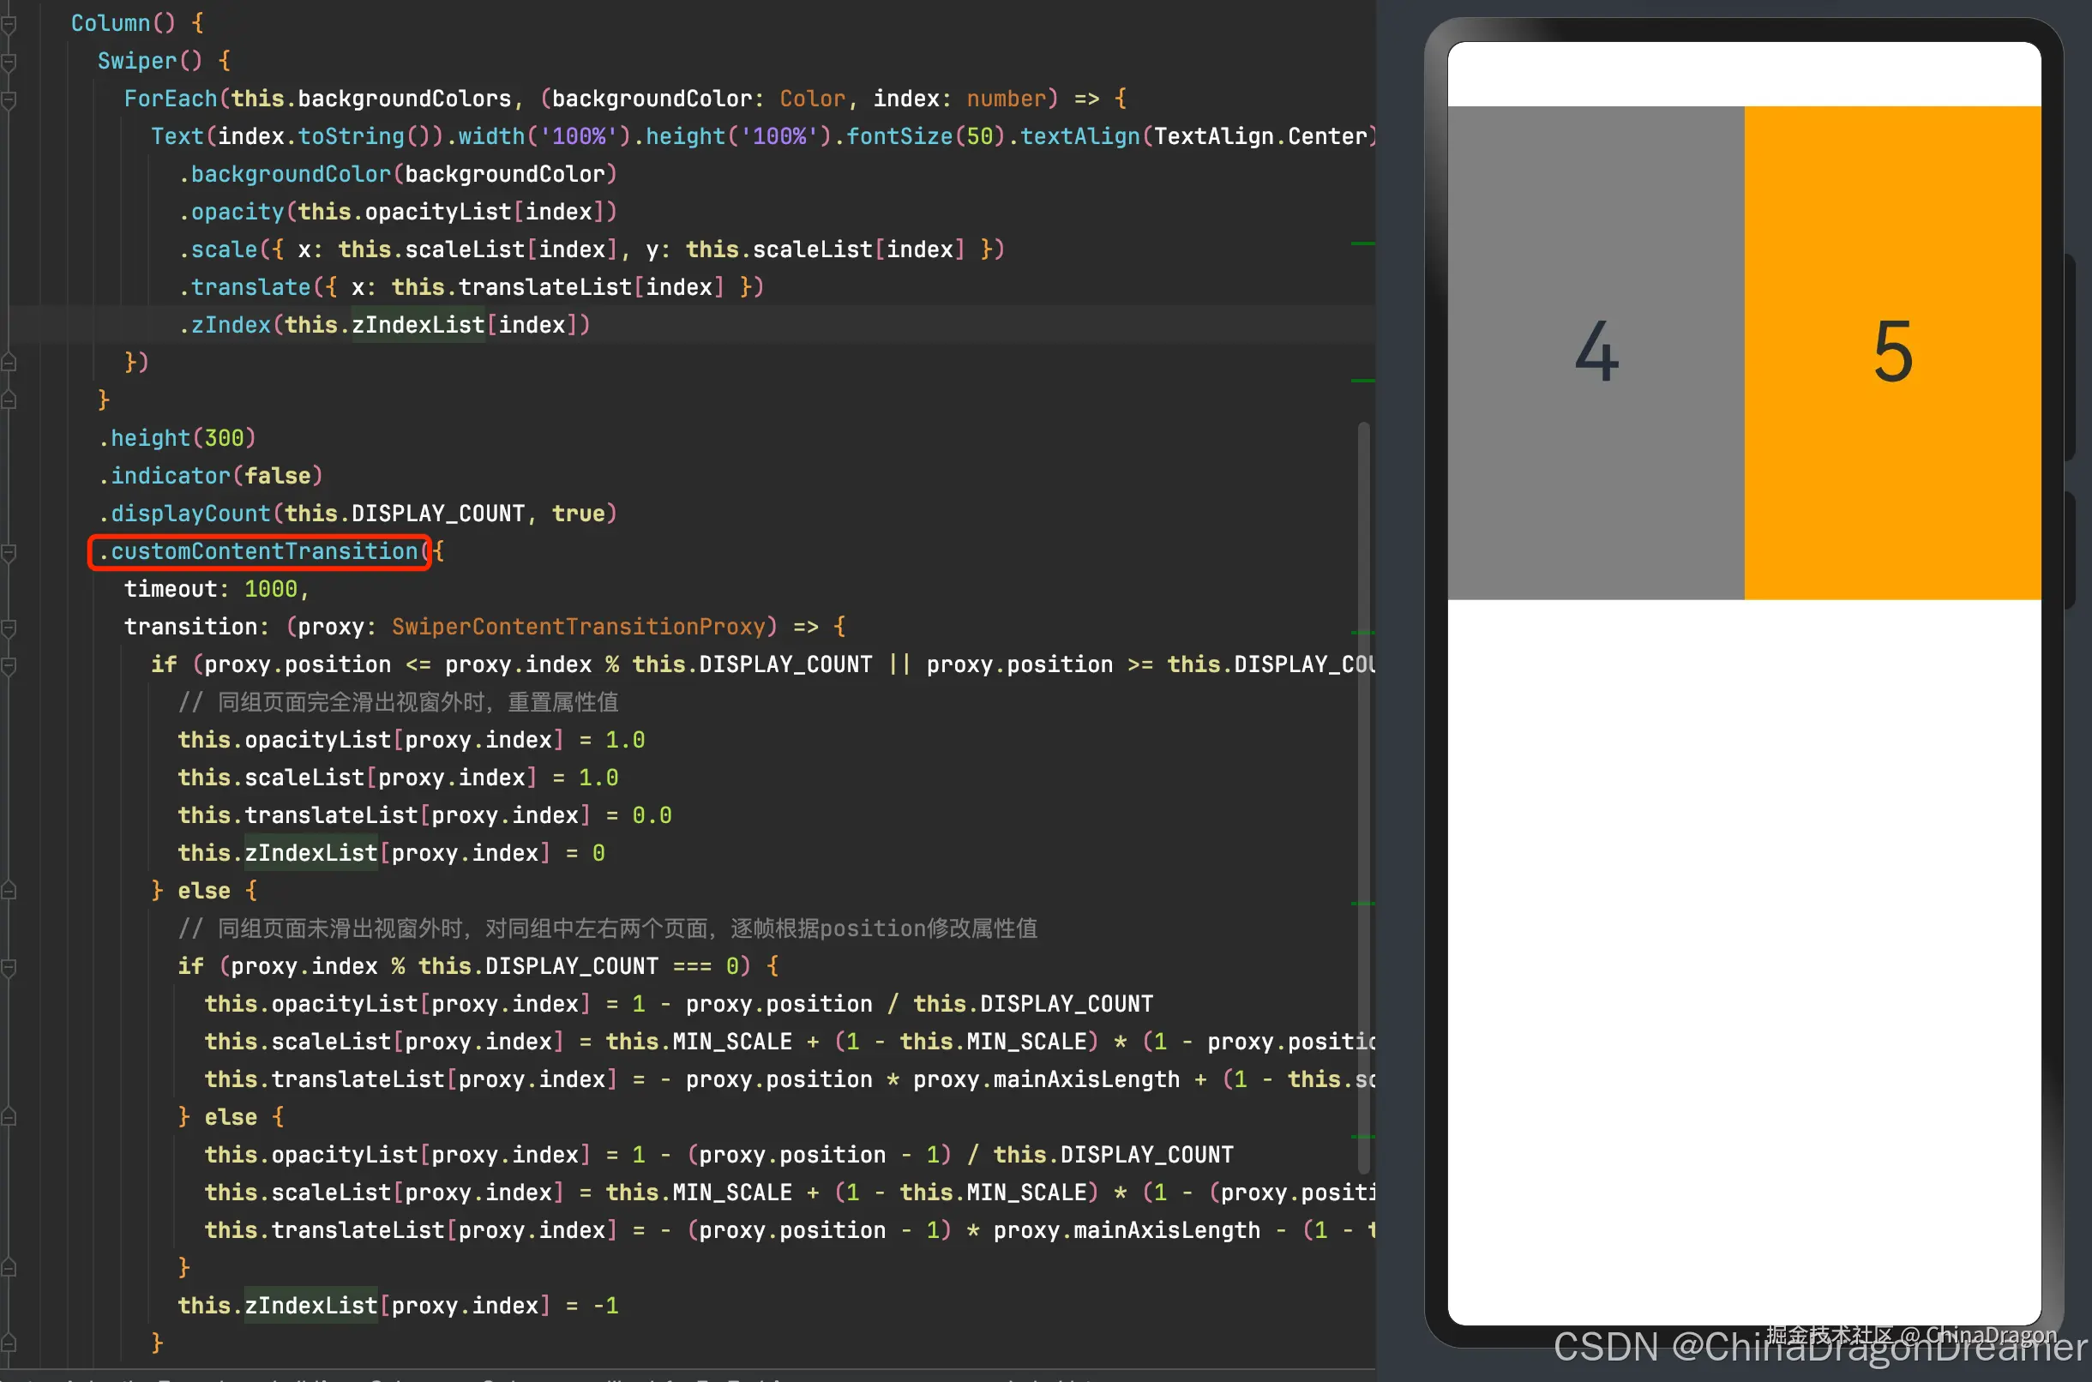The image size is (2092, 1382).
Task: Click .opacity(this.opacityList[index]) line
Action: tap(398, 212)
